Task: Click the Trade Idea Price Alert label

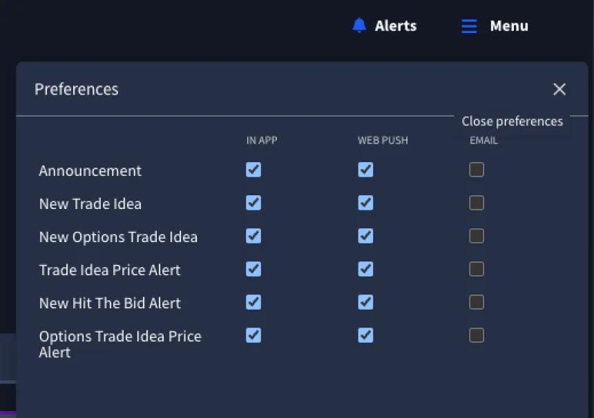Action: click(x=110, y=270)
